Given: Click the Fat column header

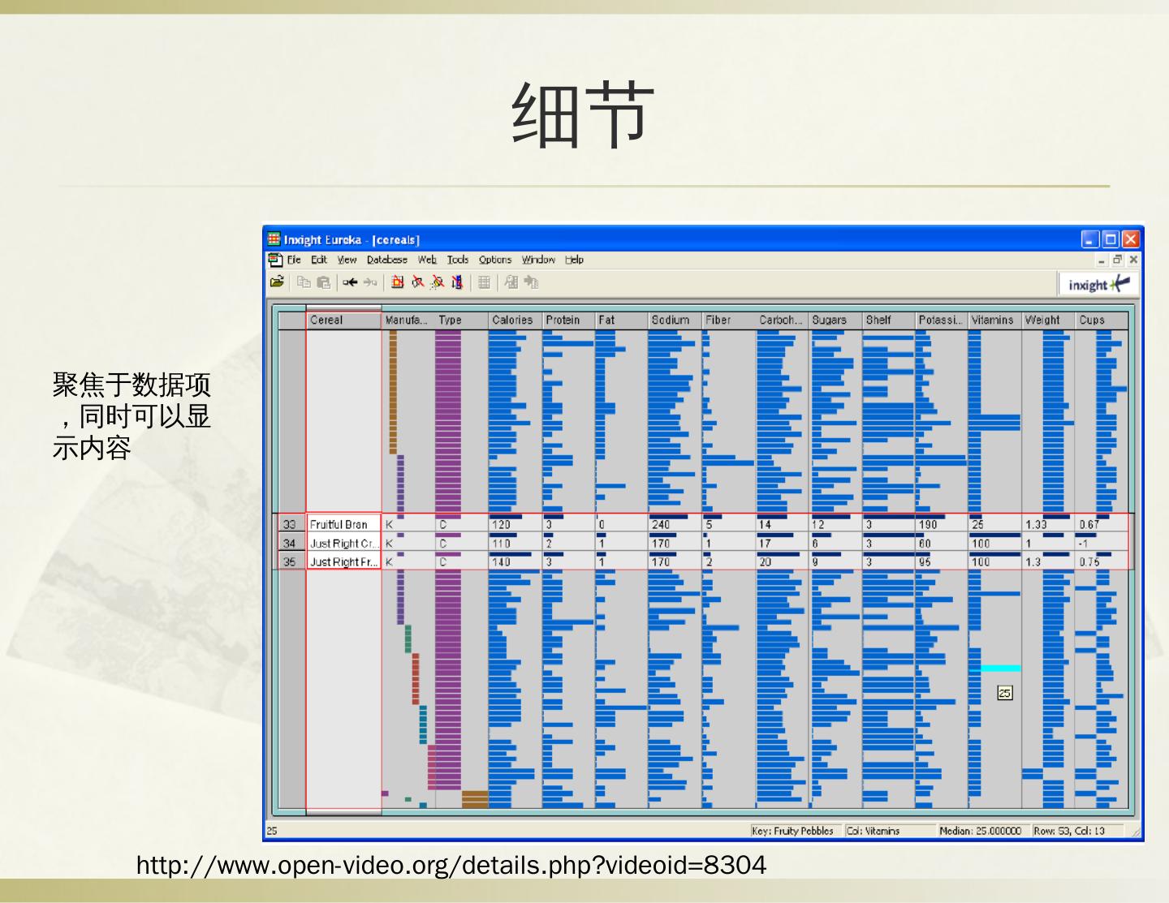Looking at the screenshot, I should coord(621,320).
